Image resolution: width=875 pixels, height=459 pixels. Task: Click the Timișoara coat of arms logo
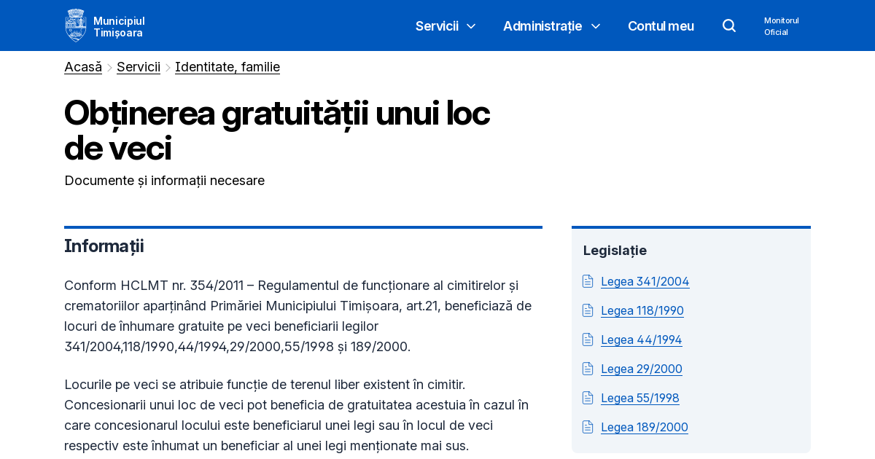coord(75,25)
